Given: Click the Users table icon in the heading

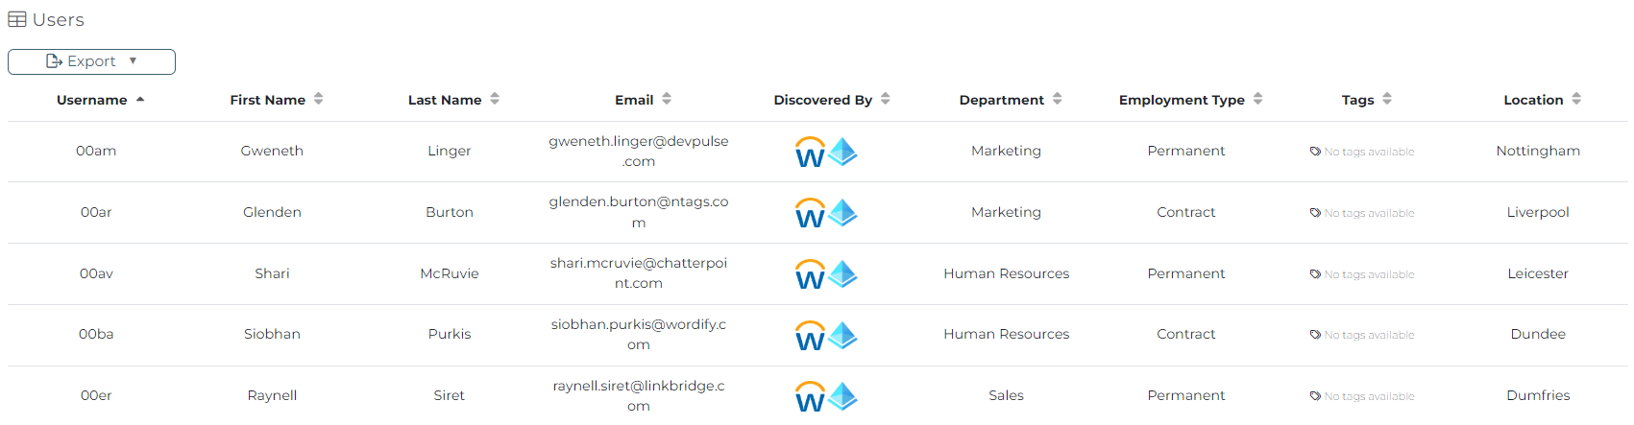Looking at the screenshot, I should tap(17, 20).
